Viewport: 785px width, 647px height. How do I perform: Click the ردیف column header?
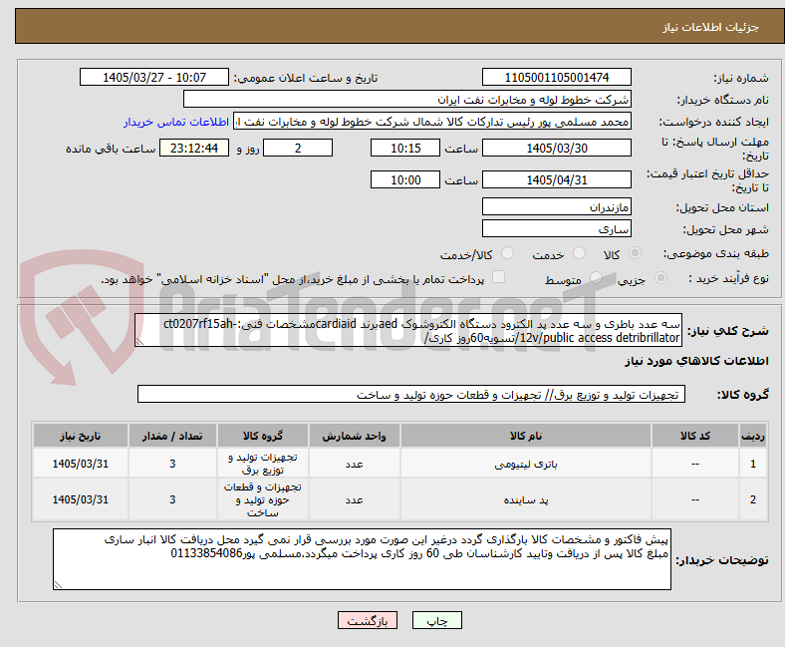(x=753, y=436)
